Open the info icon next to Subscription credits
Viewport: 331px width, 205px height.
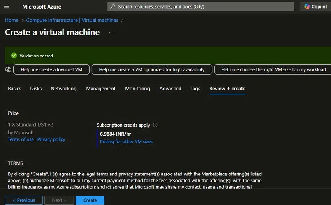click(155, 125)
